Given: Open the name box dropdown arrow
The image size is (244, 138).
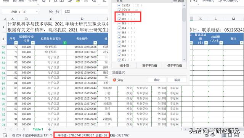Looking at the screenshot, I should click(x=37, y=12).
